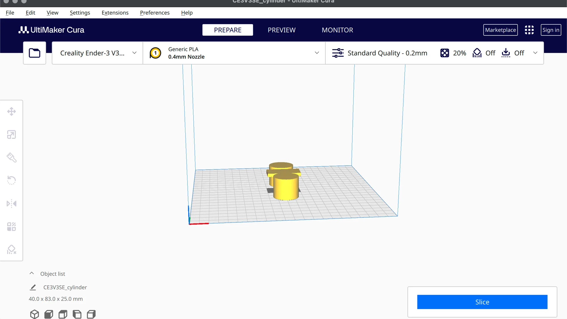Select CE3V3SE_cylinder in object list

point(65,287)
